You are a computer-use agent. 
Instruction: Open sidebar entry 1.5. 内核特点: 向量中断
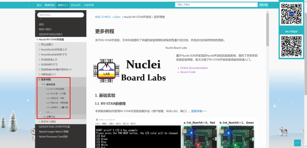click(x=57, y=107)
